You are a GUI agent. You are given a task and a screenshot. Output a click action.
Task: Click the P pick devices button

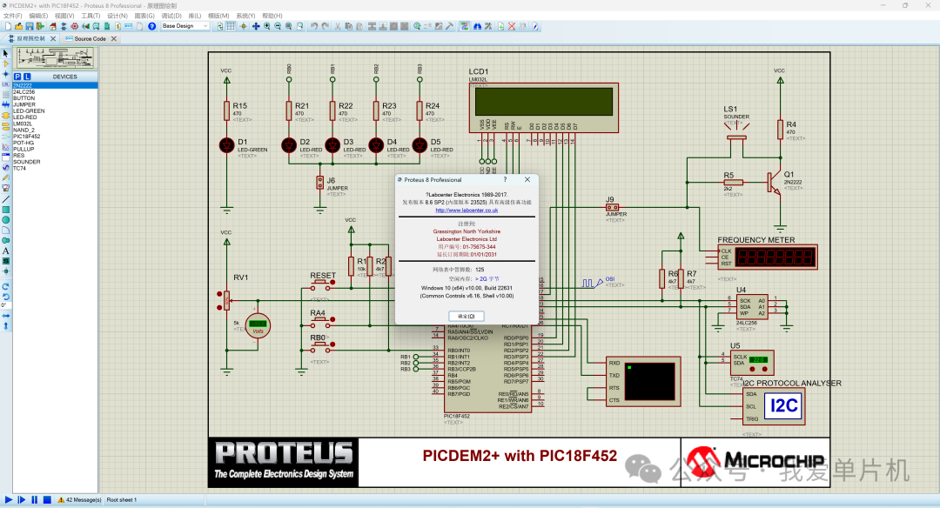[x=17, y=77]
